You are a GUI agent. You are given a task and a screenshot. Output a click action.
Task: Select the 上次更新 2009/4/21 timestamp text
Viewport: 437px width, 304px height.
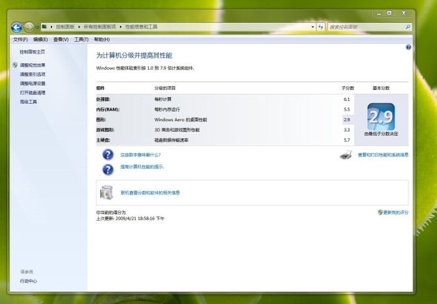point(130,219)
